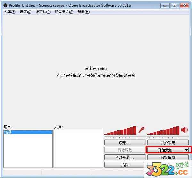
Task: Open the 帮助(H) menu
Action: pos(84,12)
